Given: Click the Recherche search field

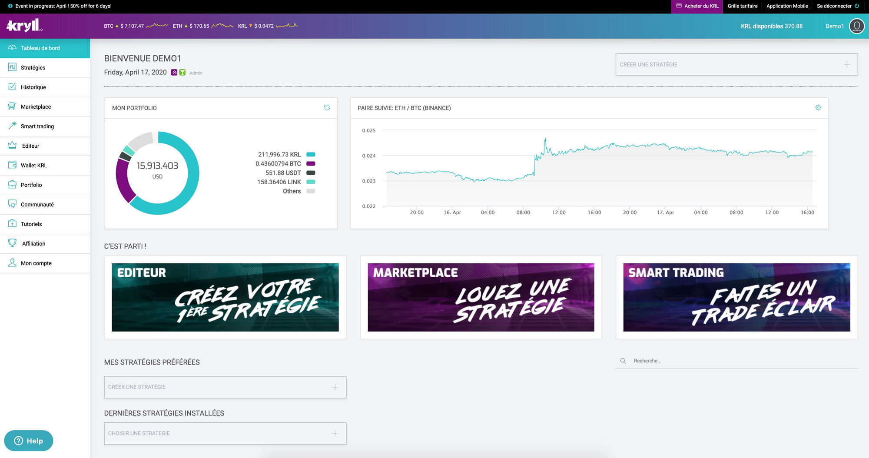Looking at the screenshot, I should 736,361.
